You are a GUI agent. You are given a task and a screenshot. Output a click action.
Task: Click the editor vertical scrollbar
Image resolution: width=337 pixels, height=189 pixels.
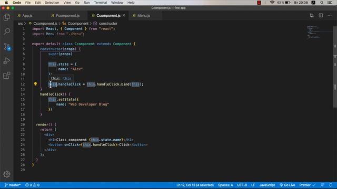coord(335,67)
